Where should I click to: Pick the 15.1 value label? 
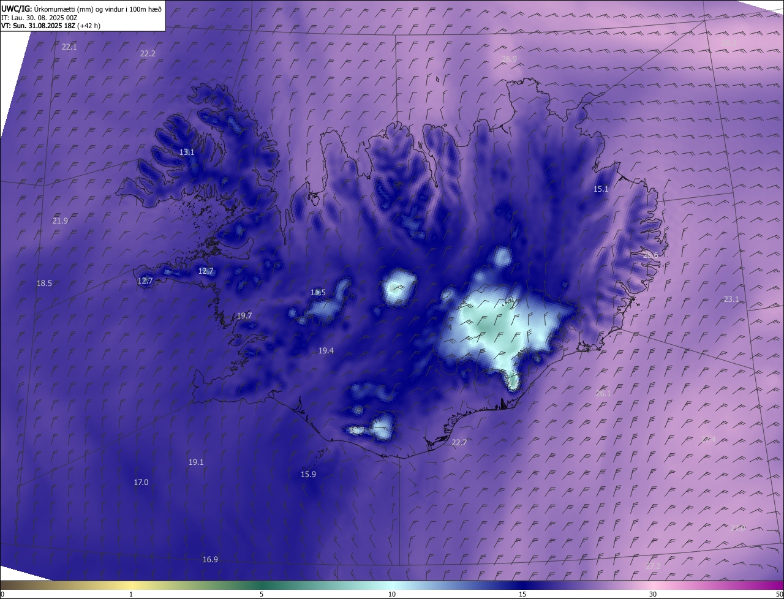[601, 189]
